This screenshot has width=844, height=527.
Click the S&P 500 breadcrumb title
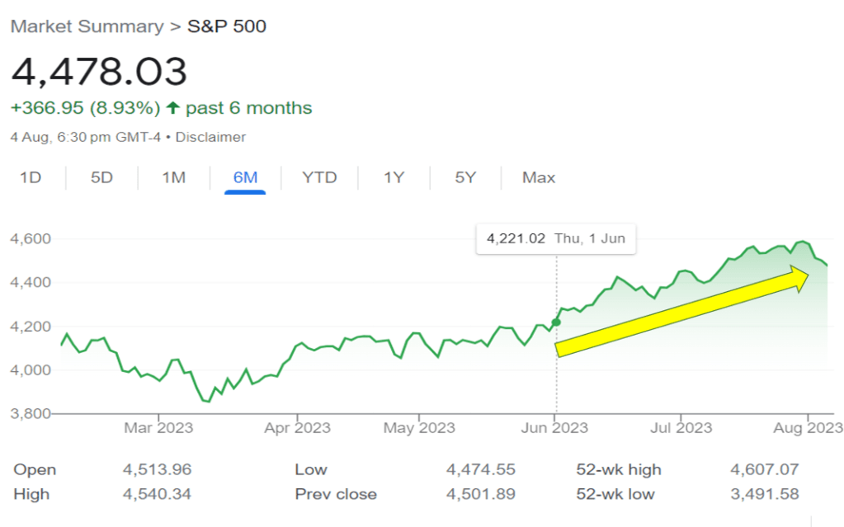pyautogui.click(x=226, y=26)
